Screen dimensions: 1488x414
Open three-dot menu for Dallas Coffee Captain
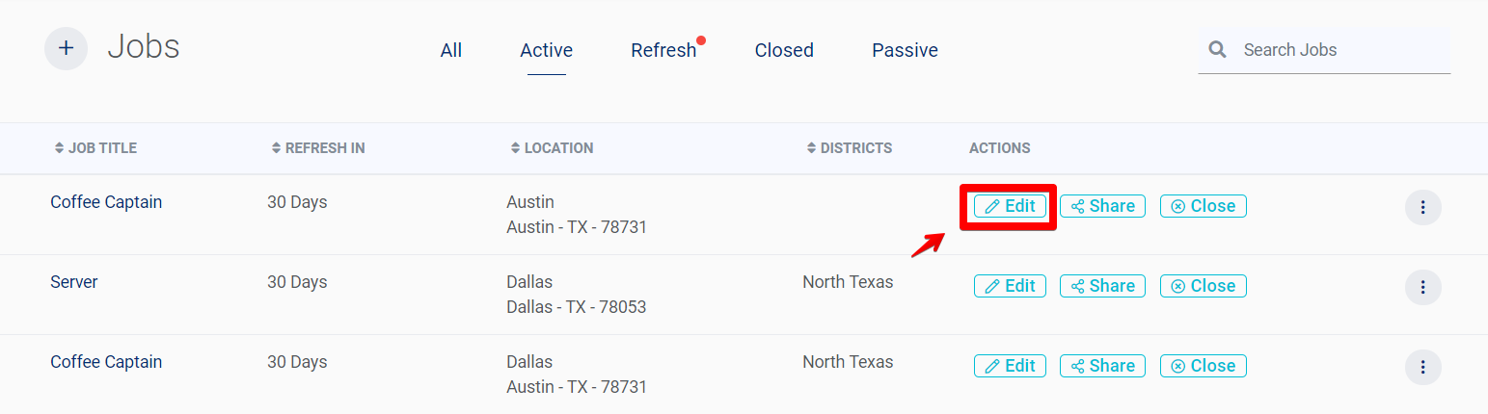1422,367
